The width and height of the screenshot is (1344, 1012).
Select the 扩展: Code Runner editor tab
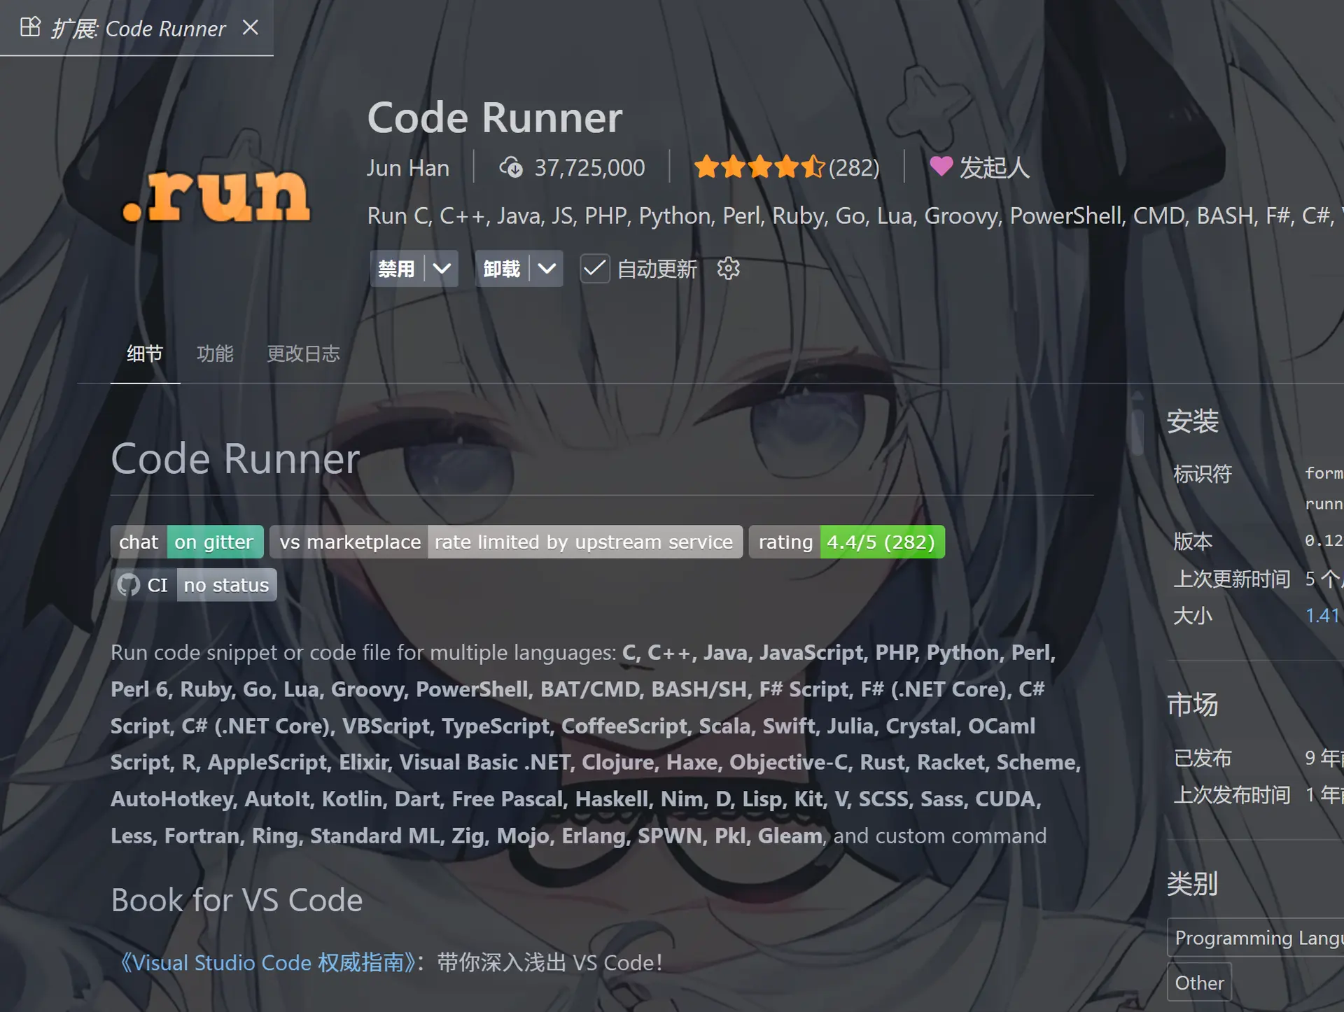pyautogui.click(x=136, y=28)
